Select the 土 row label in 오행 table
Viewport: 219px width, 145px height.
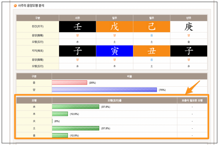coord(34,128)
